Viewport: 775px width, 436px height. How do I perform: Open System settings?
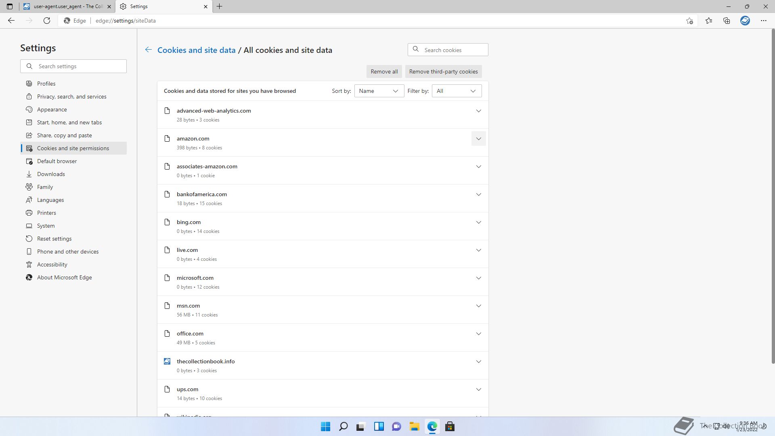coord(73,226)
